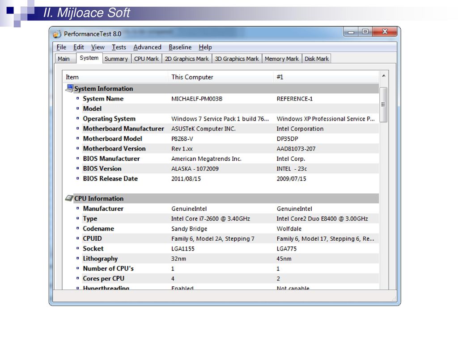The image size is (458, 343).
Task: Click the This Computer column header
Action: tap(221, 77)
